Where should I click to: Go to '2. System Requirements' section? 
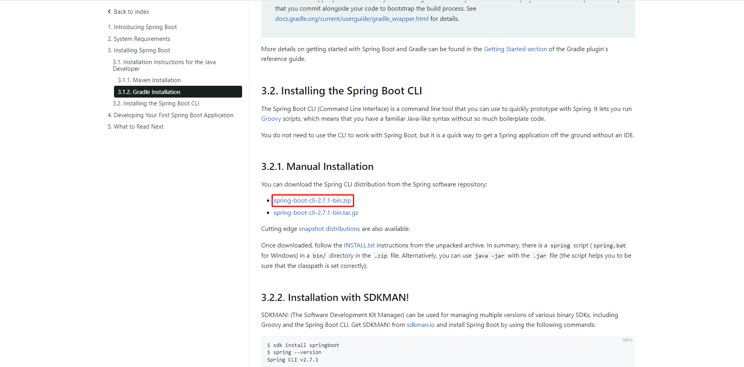click(x=139, y=39)
